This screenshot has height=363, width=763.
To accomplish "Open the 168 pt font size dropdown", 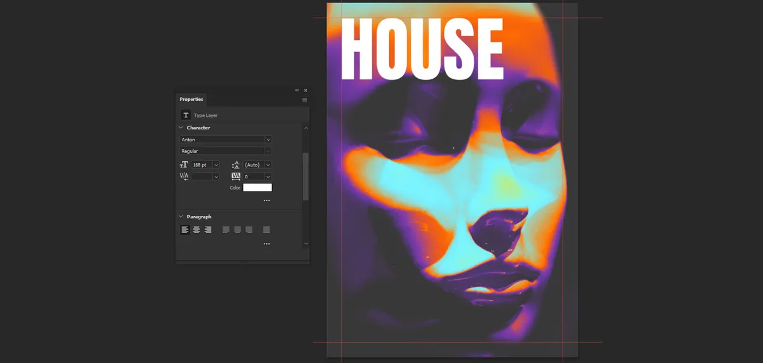I will 216,165.
